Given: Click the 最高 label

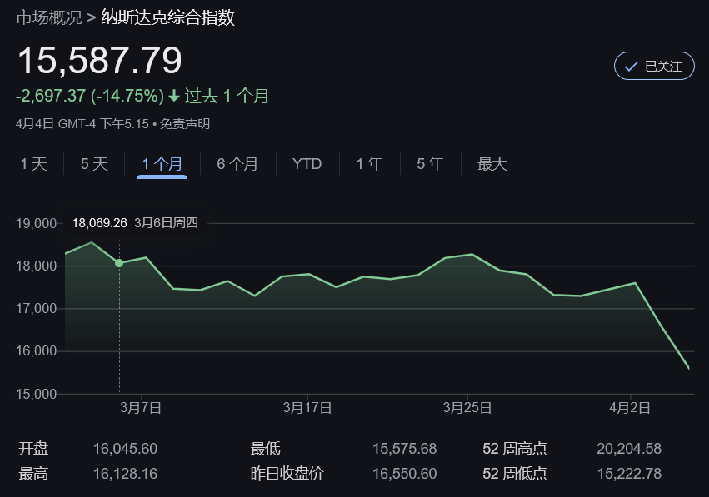Looking at the screenshot, I should click(x=33, y=474).
